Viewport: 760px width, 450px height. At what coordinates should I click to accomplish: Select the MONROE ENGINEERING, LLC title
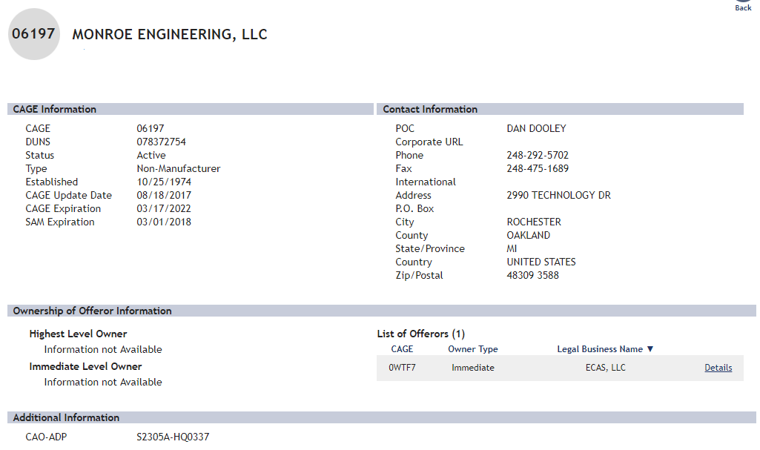click(170, 35)
